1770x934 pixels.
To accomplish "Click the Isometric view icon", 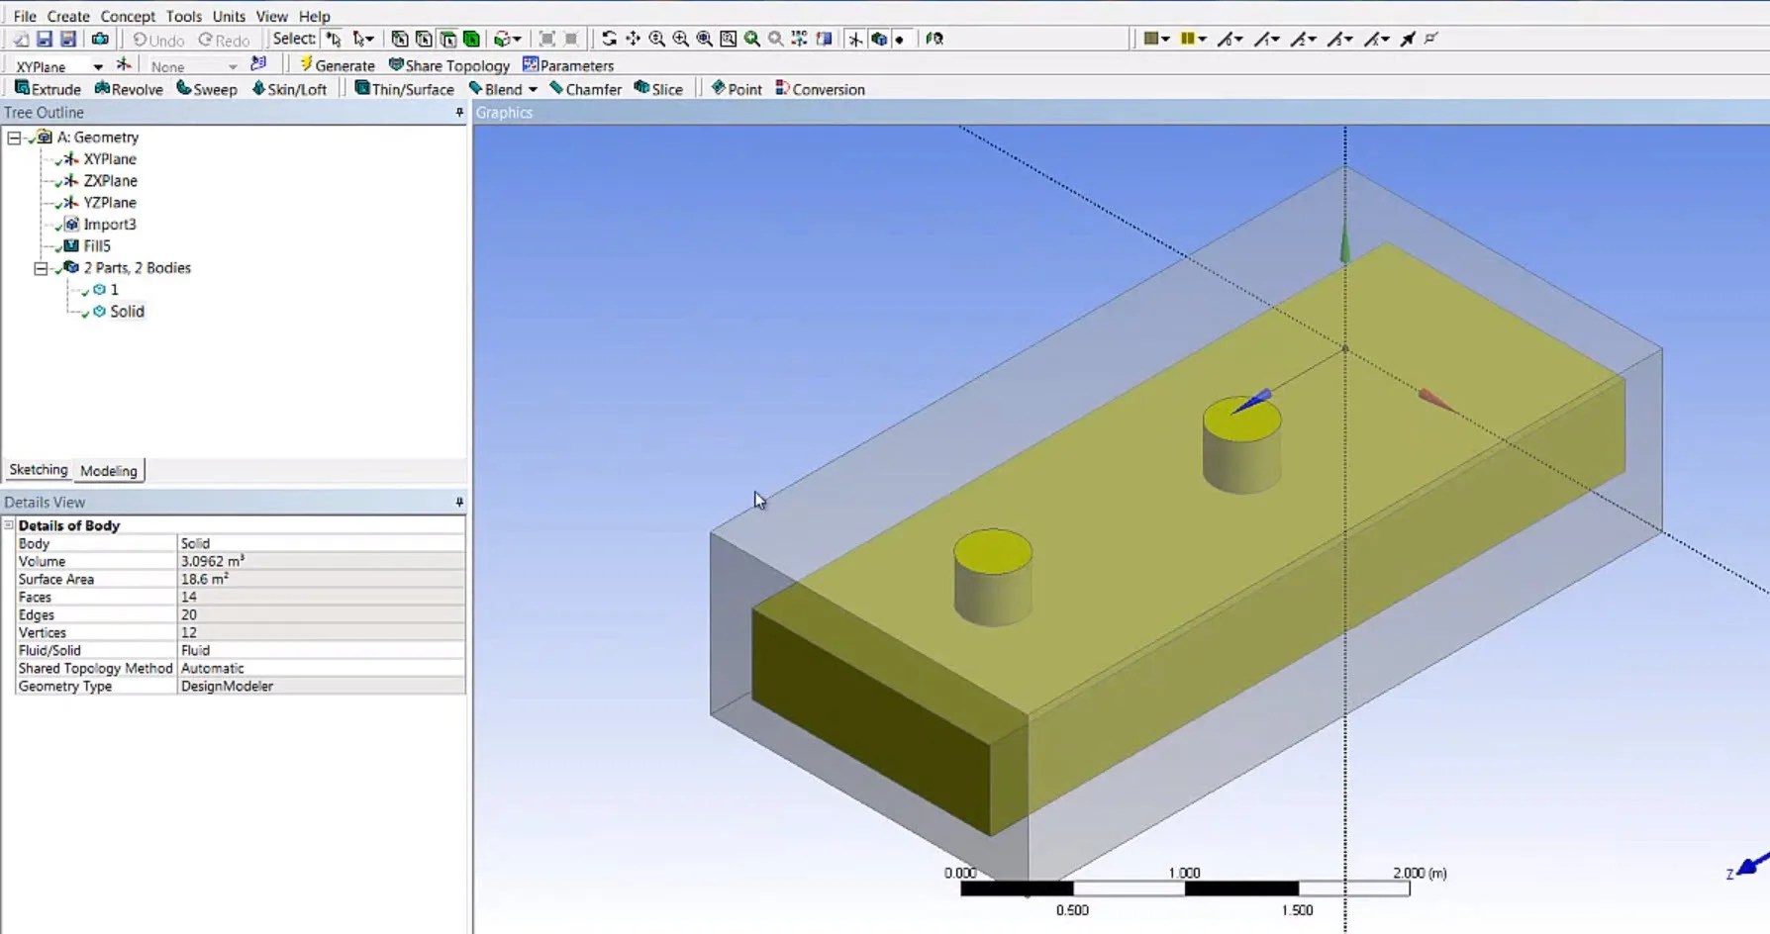I will click(799, 40).
